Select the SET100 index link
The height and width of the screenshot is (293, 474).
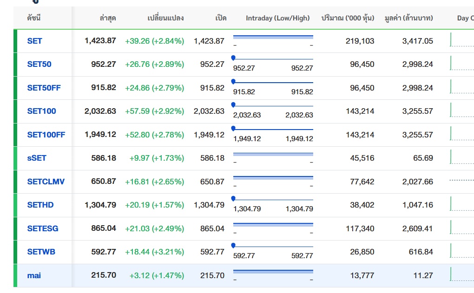pyautogui.click(x=41, y=111)
